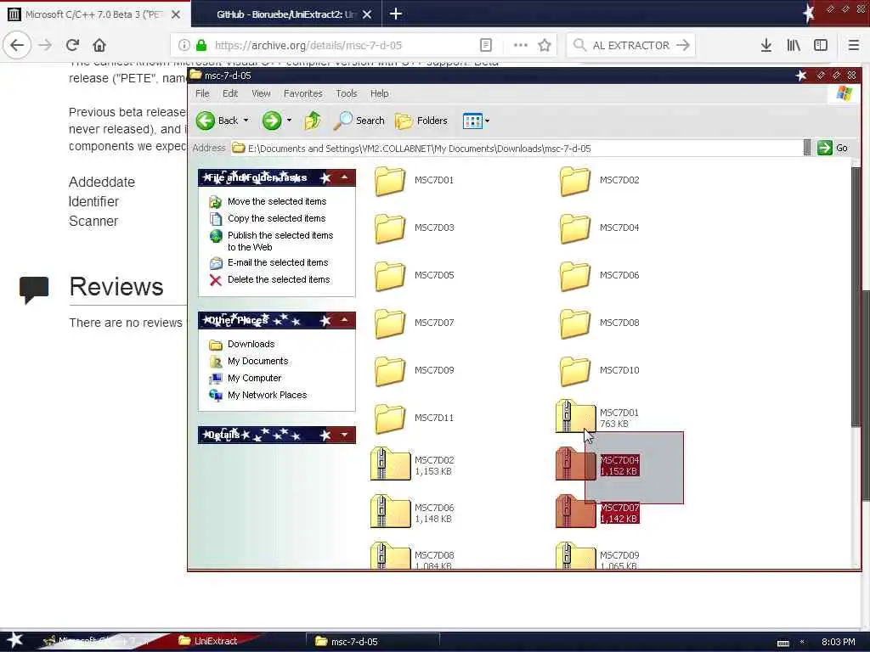This screenshot has width=870, height=652.
Task: Go up one folder level icon
Action: [x=313, y=121]
